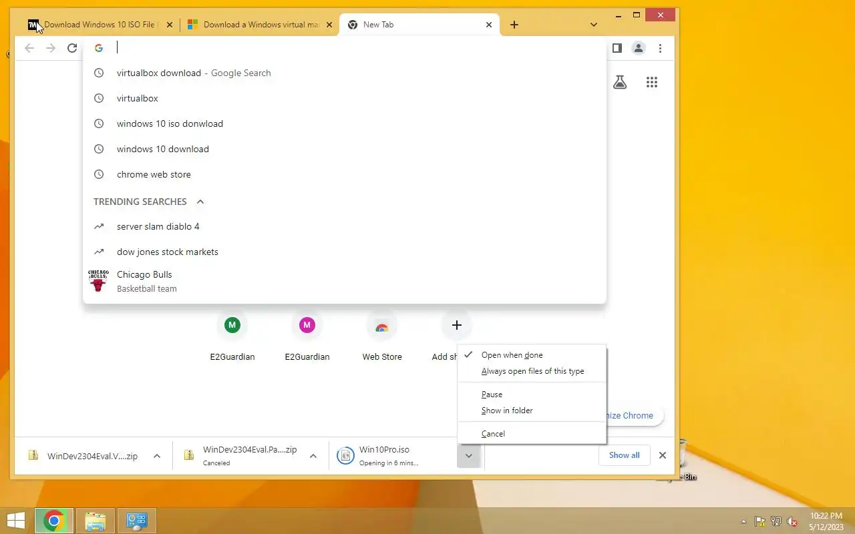Select virtualbox download suggestion

pos(345,73)
